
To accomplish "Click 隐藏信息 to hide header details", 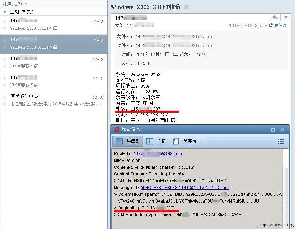I will 278,25.
